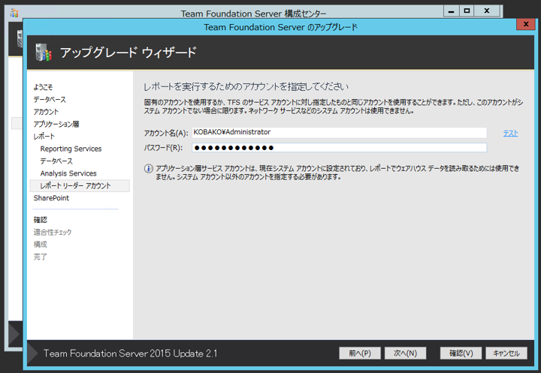Click the 完了 step in the sidebar
The width and height of the screenshot is (541, 373).
tap(41, 257)
